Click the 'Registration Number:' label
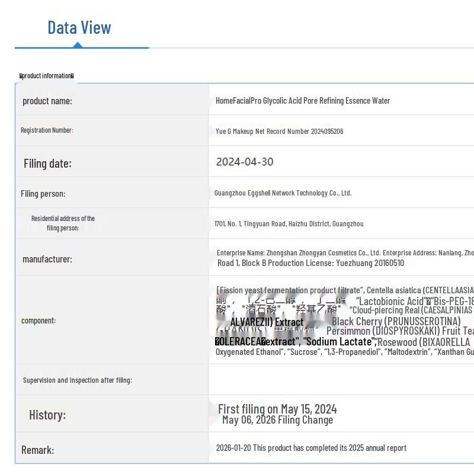Image resolution: width=474 pixels, height=474 pixels. click(x=47, y=130)
